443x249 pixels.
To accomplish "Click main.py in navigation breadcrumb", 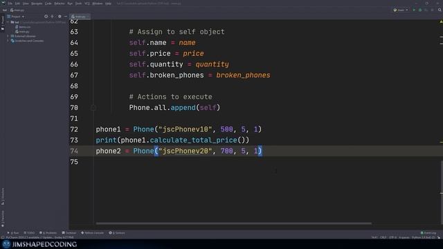I will point(17,10).
